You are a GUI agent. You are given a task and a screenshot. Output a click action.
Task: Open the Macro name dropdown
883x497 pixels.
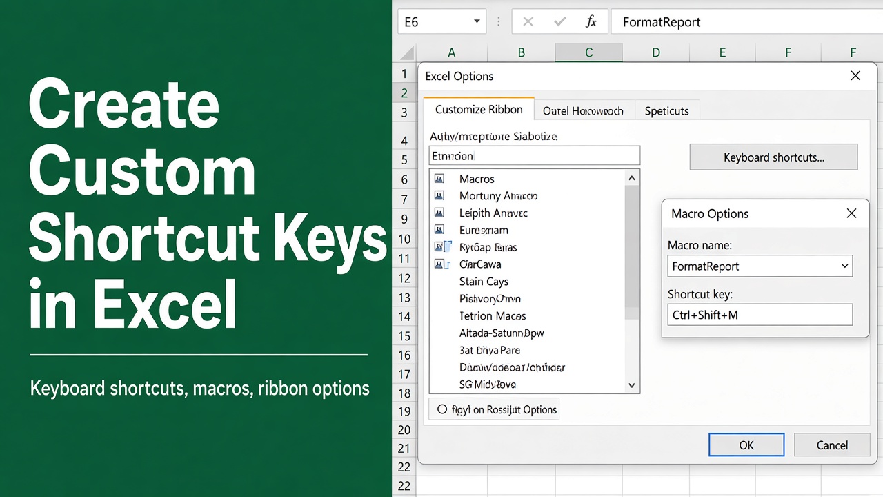pyautogui.click(x=845, y=266)
